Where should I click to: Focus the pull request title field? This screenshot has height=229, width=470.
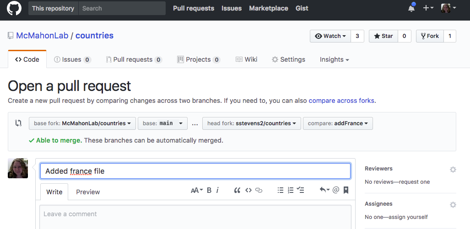(195, 171)
